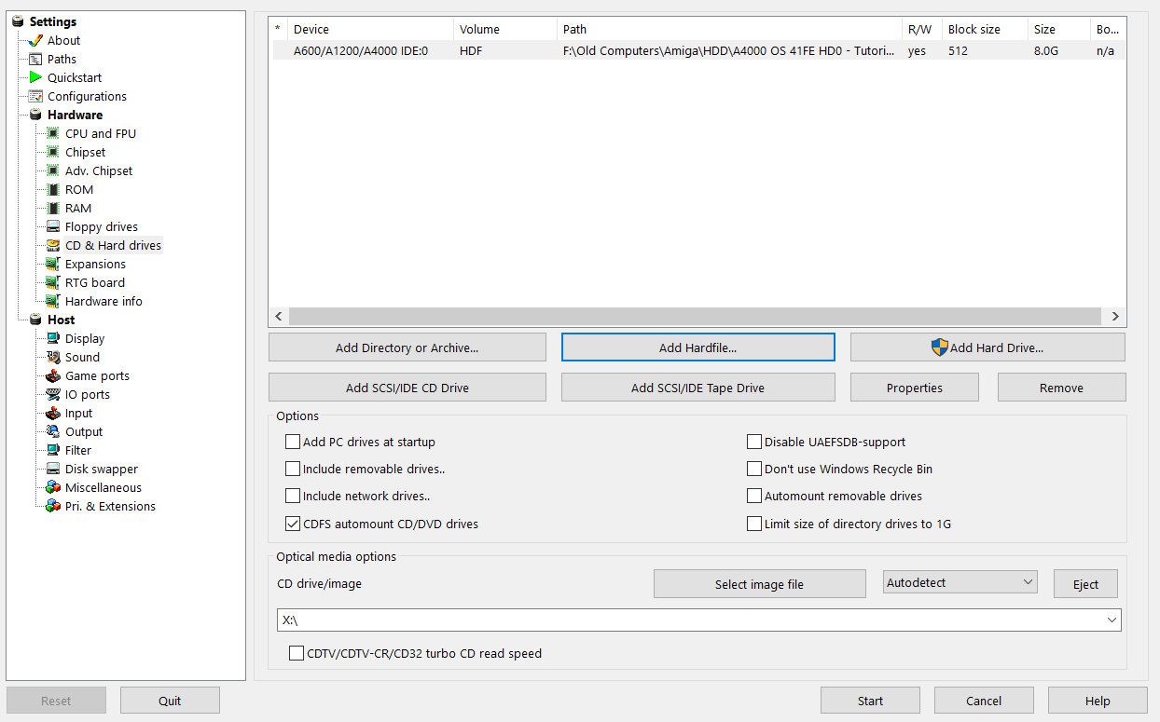Click Add SCSI/IDE Tape Drive
Screen dimensions: 1160x722
point(697,388)
